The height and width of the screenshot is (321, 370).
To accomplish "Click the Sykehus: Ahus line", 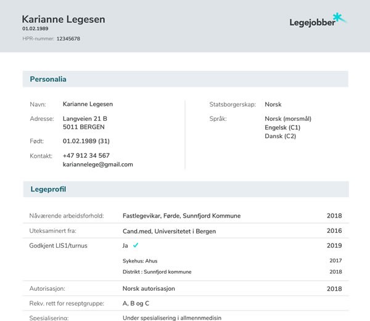I will [x=140, y=261].
